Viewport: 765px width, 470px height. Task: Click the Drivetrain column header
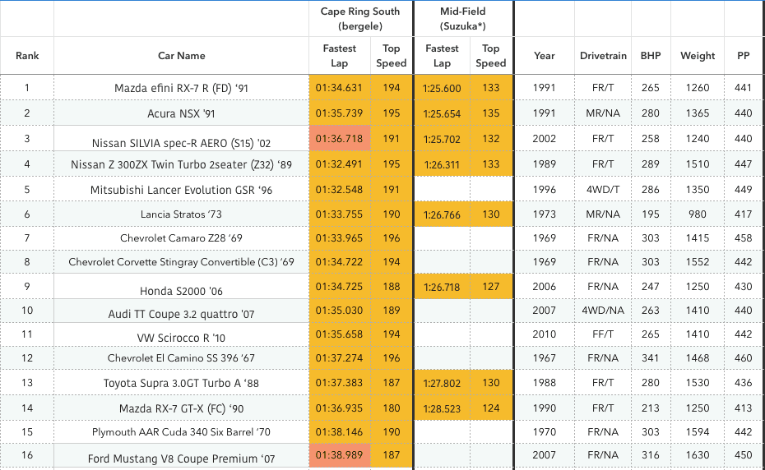click(x=603, y=56)
